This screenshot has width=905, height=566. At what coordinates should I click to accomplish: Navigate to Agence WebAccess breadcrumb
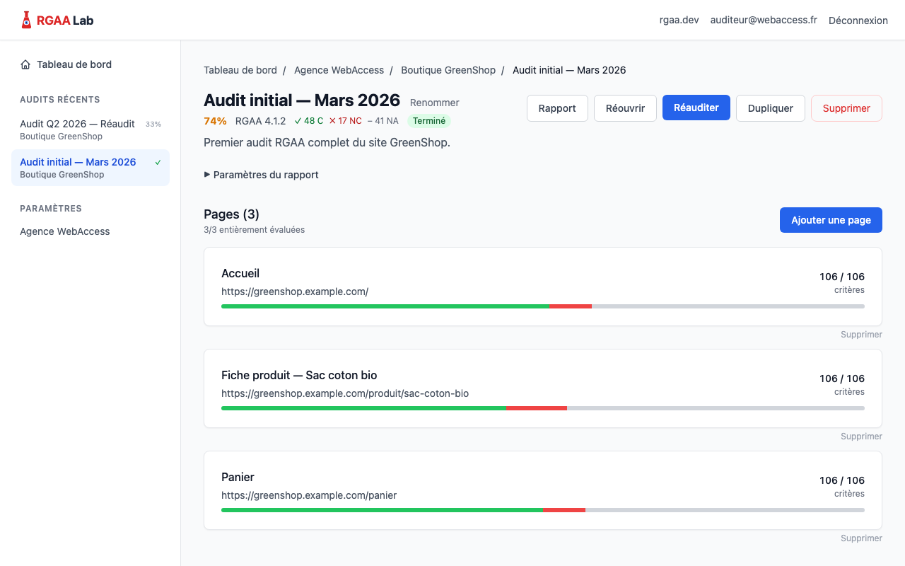coord(339,70)
